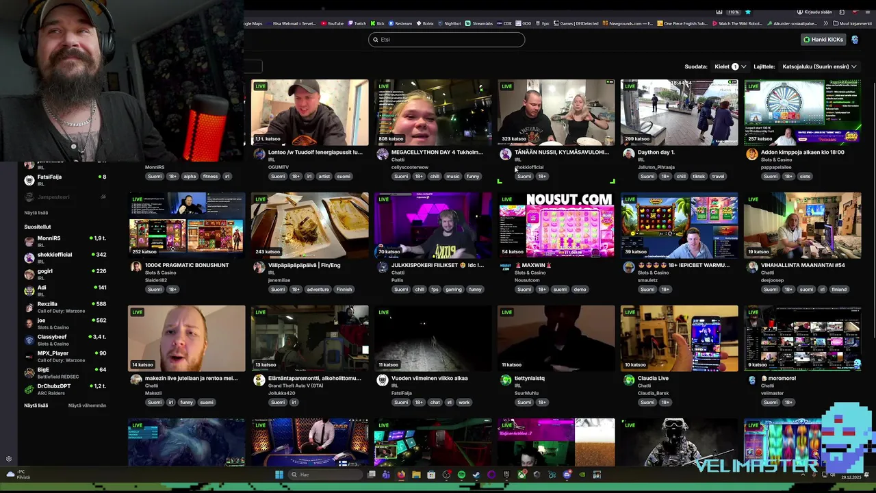Open the Daython day 1. stream thumbnail
The image size is (876, 493).
[679, 112]
